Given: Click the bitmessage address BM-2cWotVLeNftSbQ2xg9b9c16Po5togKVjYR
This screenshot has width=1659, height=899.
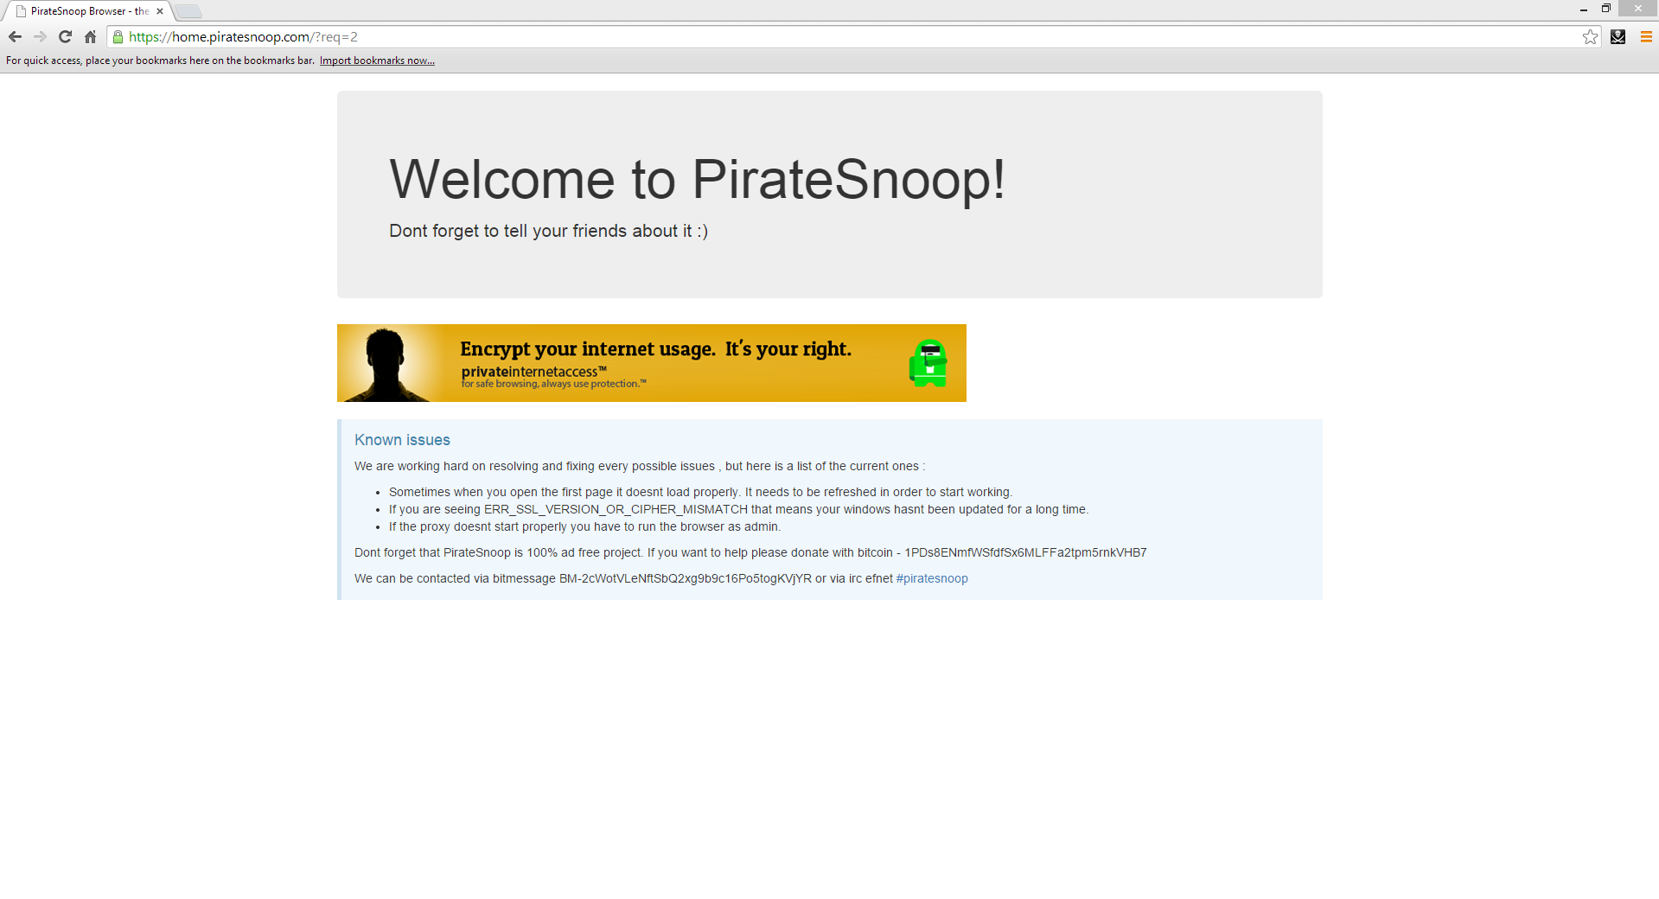Looking at the screenshot, I should pyautogui.click(x=686, y=578).
